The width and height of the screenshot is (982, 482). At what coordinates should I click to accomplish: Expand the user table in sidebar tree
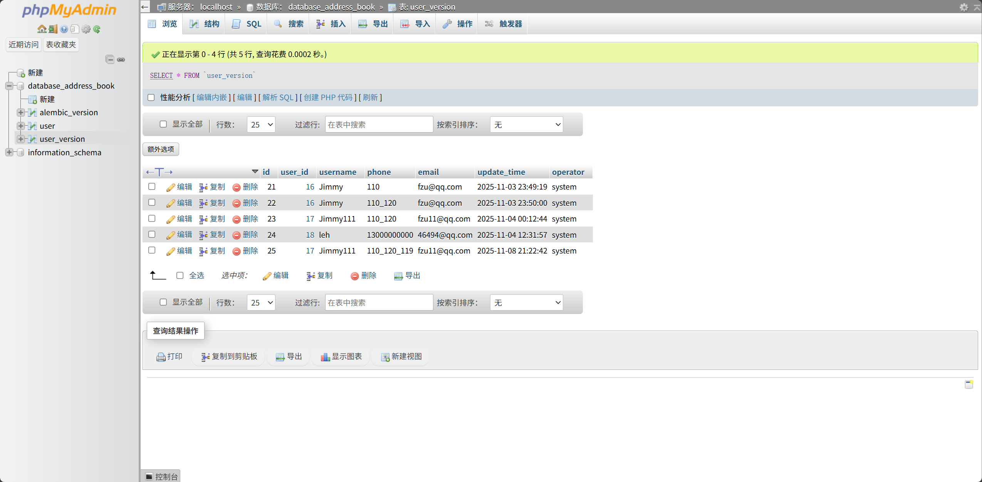point(20,126)
